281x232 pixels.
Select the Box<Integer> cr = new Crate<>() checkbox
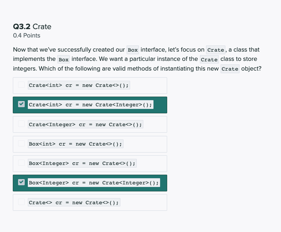[x=21, y=163]
